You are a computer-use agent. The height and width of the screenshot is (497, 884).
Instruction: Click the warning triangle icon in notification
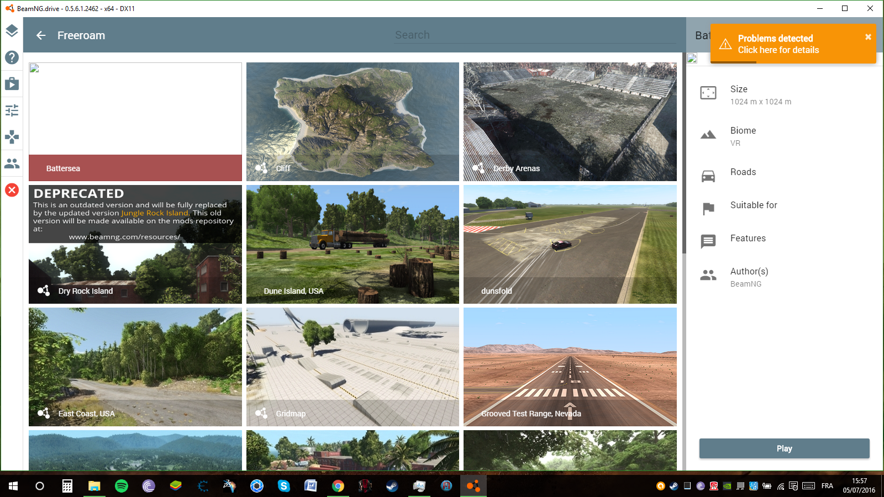pos(725,44)
